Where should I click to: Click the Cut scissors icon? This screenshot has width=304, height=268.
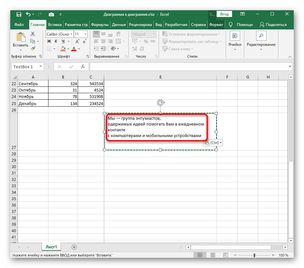33,34
